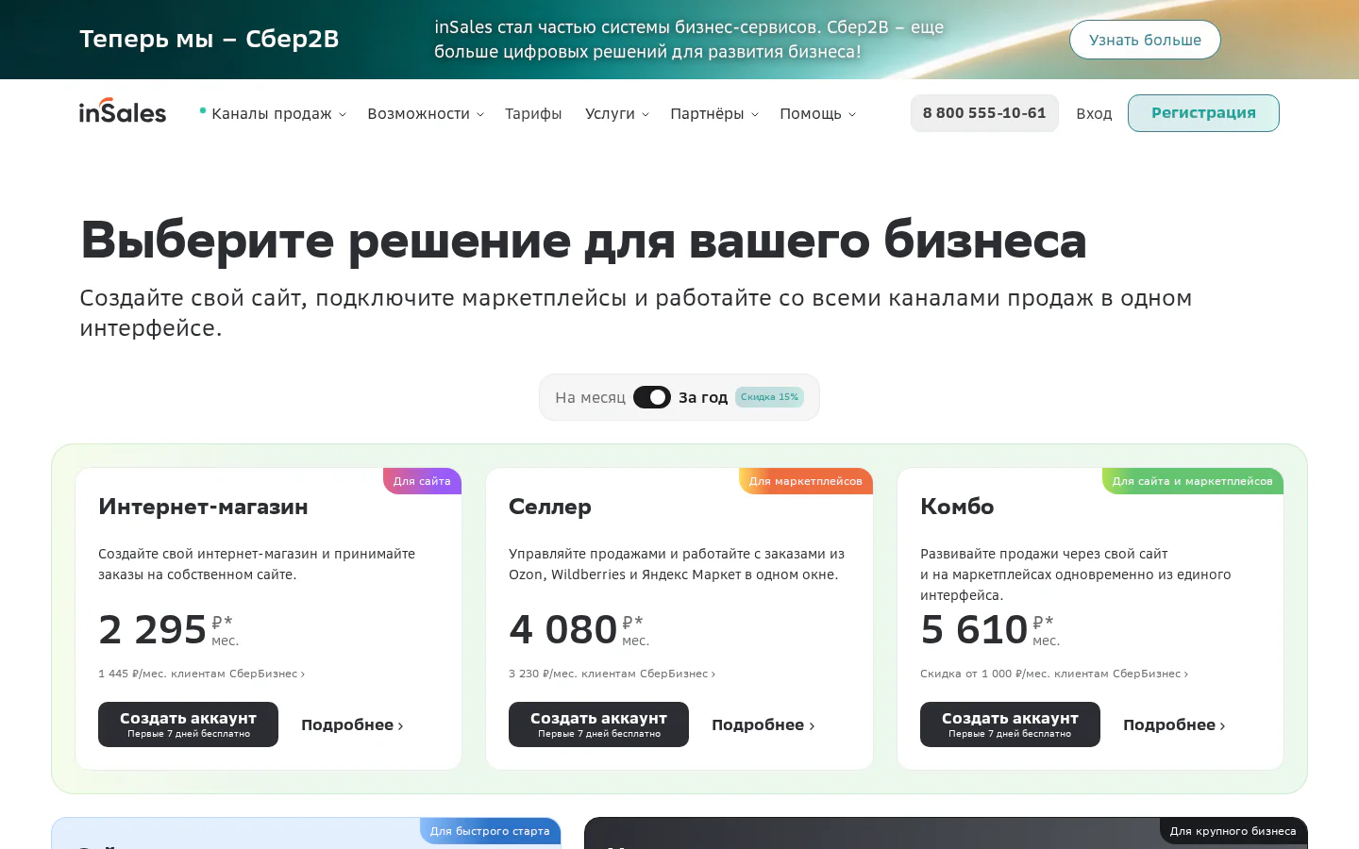The image size is (1359, 849).
Task: Click the Для быстрого старта tag
Action: click(490, 831)
